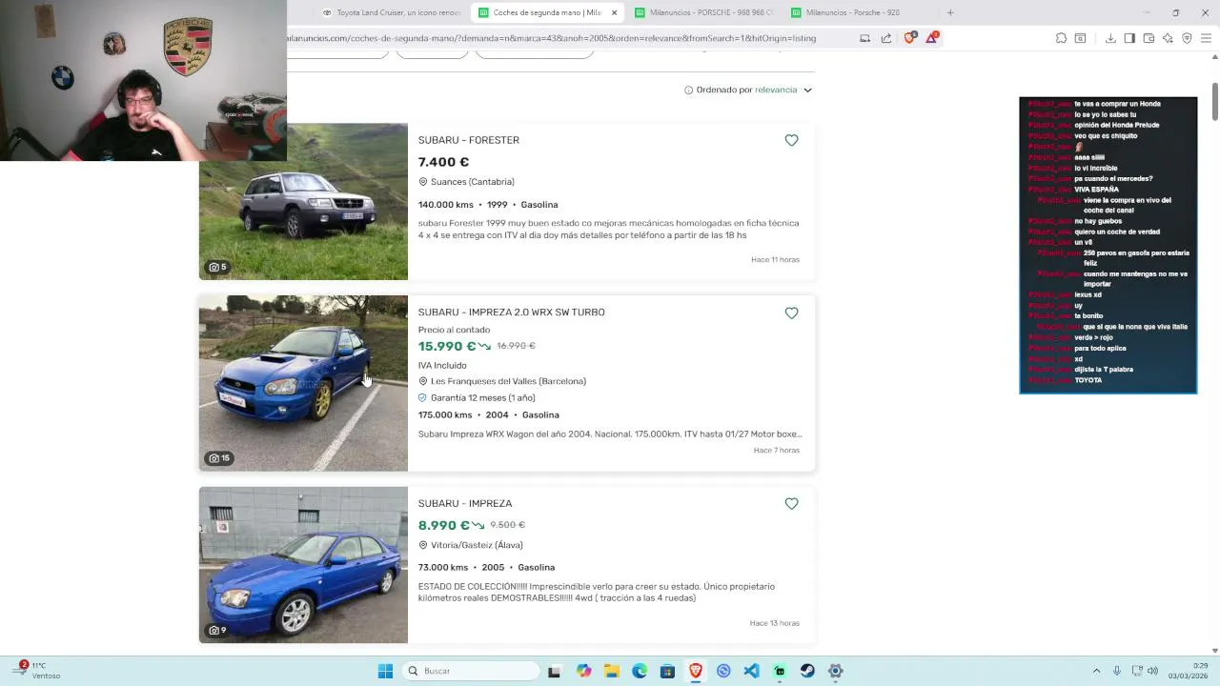
Task: Open Brave Shields lion icon
Action: point(909,38)
